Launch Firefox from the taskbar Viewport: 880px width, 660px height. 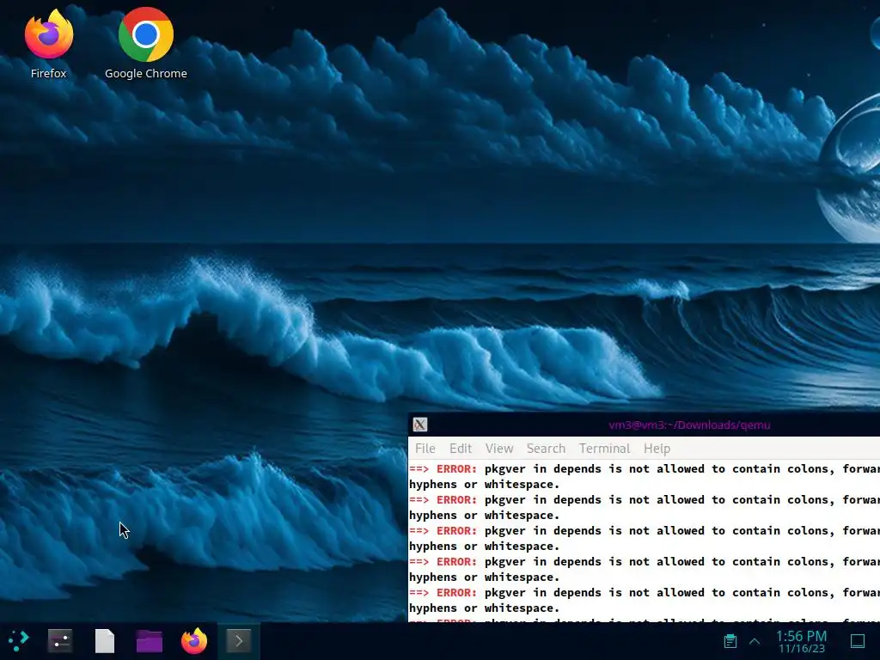pyautogui.click(x=194, y=640)
